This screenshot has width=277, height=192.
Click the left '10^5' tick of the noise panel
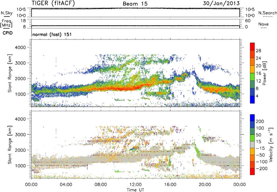pyautogui.click(x=21, y=10)
